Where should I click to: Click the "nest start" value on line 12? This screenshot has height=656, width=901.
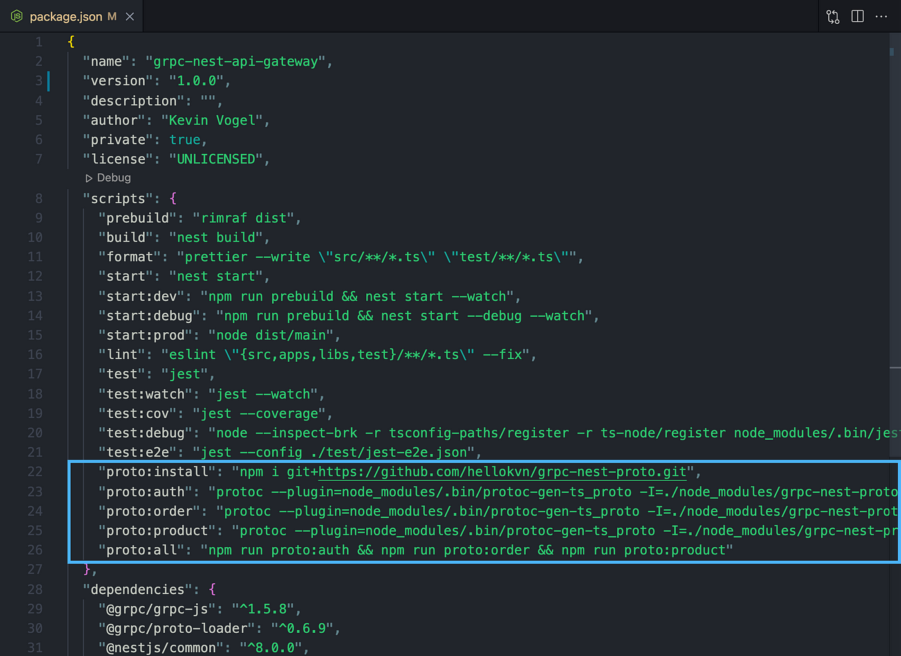[x=216, y=276]
